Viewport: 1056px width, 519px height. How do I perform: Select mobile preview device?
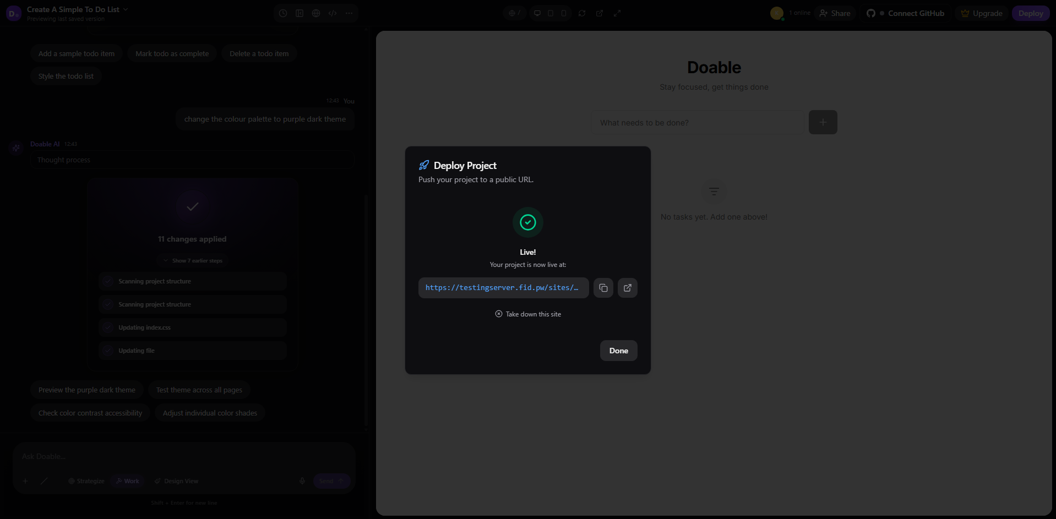click(x=564, y=13)
